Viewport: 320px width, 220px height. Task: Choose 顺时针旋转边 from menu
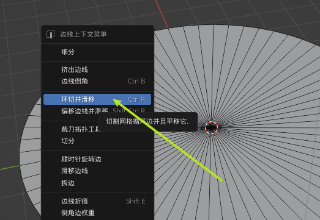[97, 159]
